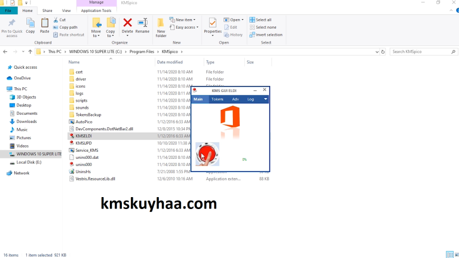Click Select all in ribbon
Screen dimensions: 459x258
260,20
